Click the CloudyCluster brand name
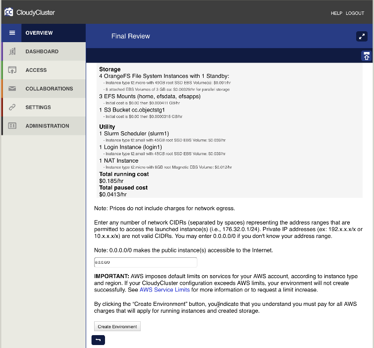The width and height of the screenshot is (374, 348). coord(36,12)
